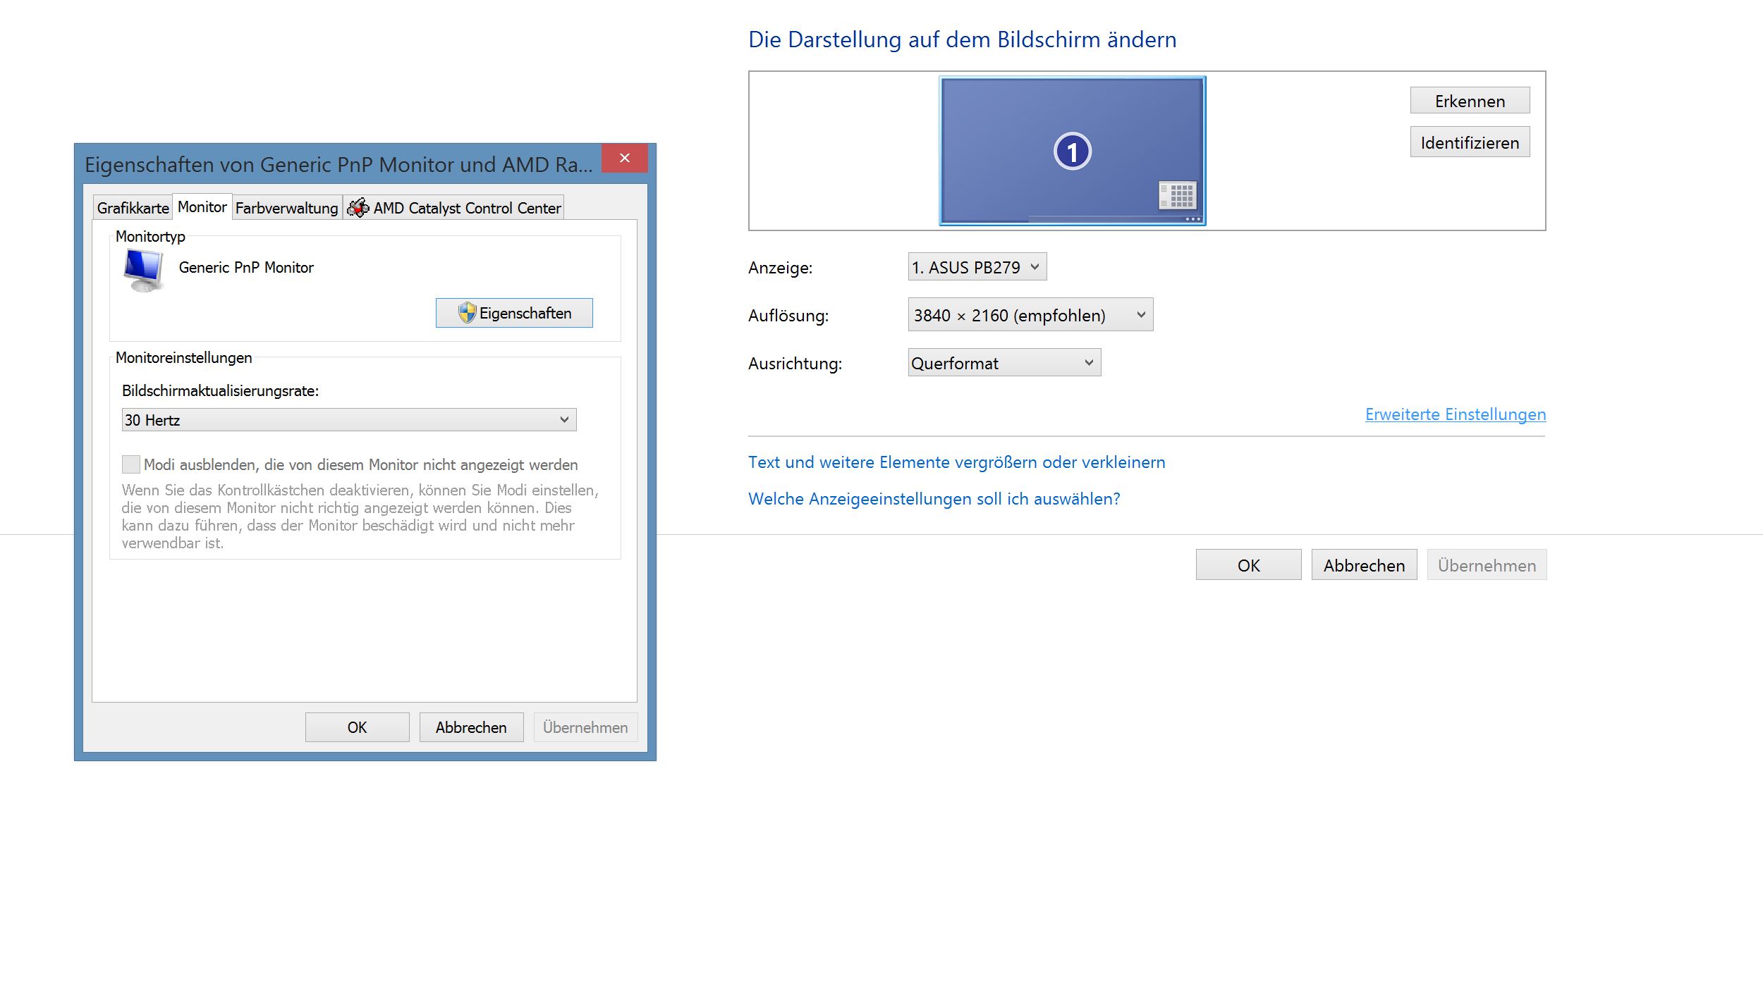Viewport: 1763px width, 988px height.
Task: Expand the Ausrichtung Querformat dropdown
Action: point(1003,363)
